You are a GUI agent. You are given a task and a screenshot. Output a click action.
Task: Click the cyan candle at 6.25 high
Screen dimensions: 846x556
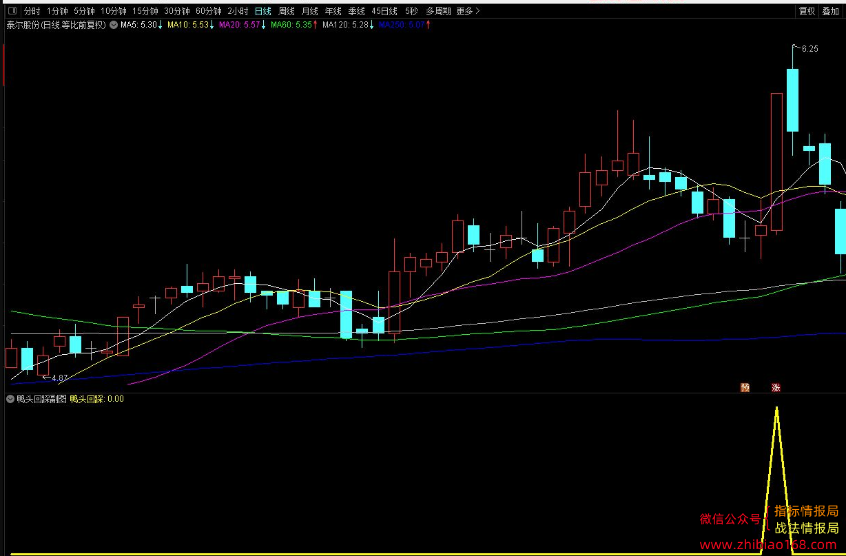(x=792, y=100)
